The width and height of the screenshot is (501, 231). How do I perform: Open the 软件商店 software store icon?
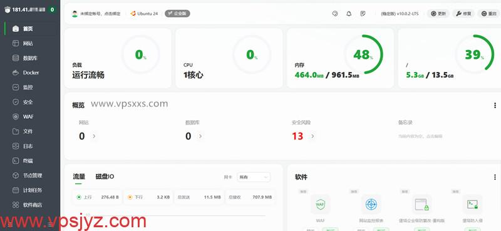(15, 205)
